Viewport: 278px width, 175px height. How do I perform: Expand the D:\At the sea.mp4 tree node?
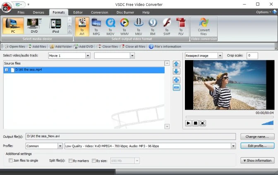[x=7, y=70]
